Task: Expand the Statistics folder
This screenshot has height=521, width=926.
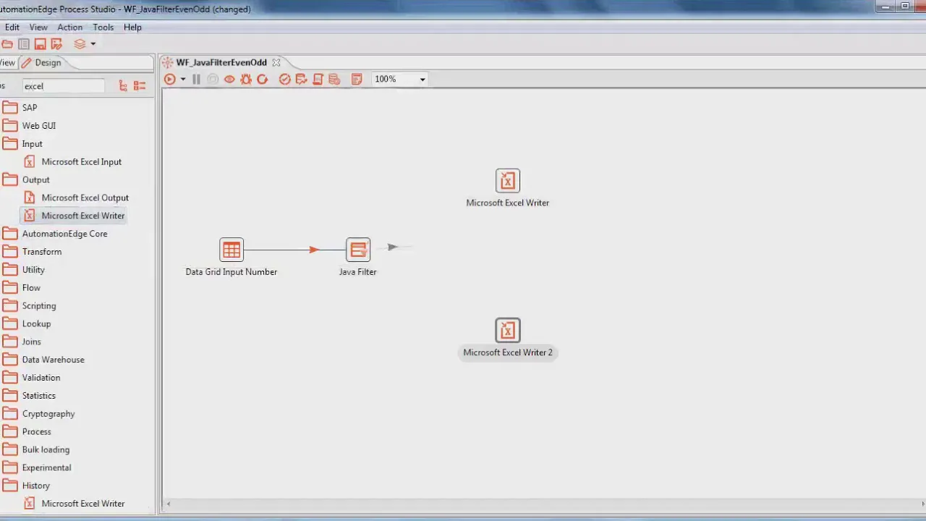Action: pyautogui.click(x=29, y=396)
